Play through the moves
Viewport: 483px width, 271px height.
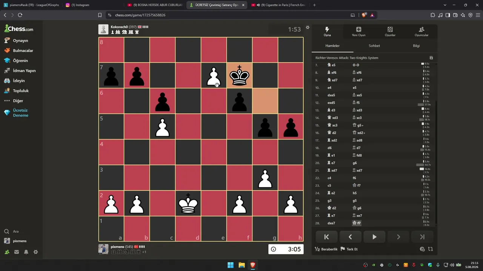coord(374,237)
